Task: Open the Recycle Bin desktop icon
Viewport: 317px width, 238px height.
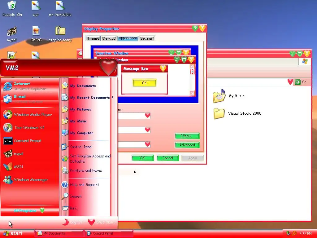Action: (x=12, y=9)
